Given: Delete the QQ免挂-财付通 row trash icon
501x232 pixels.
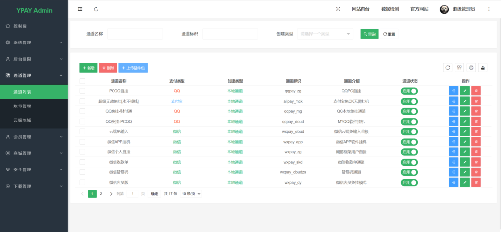Looking at the screenshot, I should tap(476, 111).
